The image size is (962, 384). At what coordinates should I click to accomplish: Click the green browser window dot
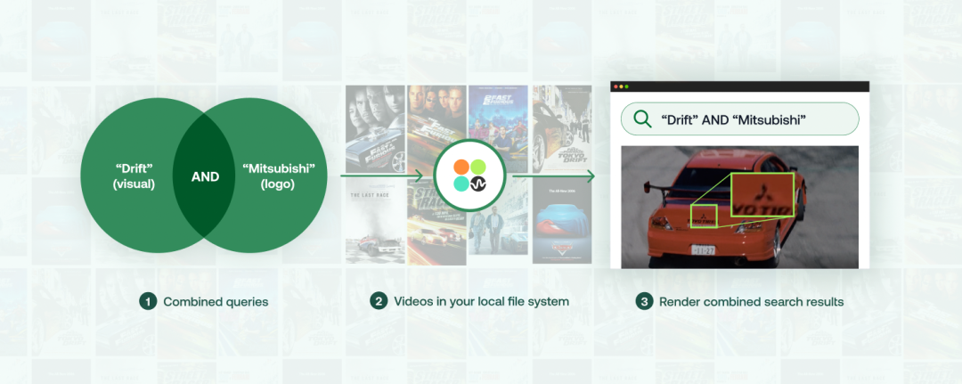pyautogui.click(x=627, y=86)
